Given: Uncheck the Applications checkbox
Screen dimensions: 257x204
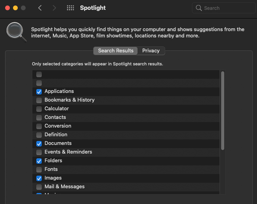Looking at the screenshot, I should click(x=39, y=91).
